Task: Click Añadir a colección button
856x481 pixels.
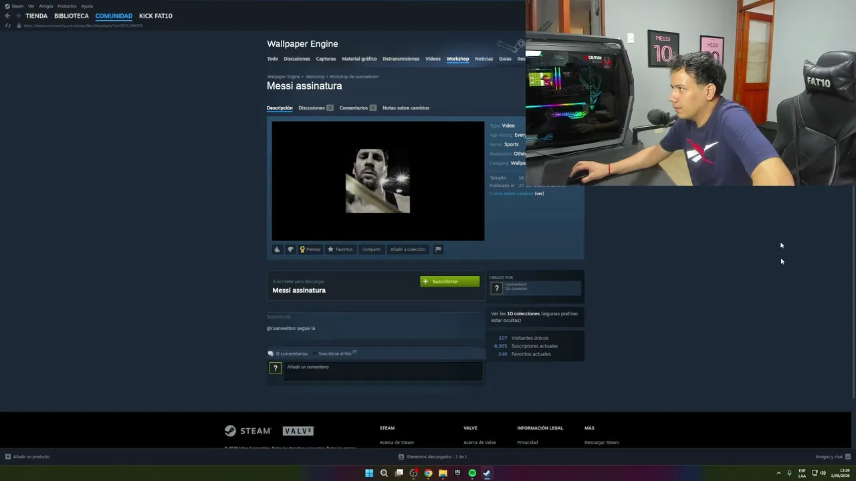Action: pyautogui.click(x=408, y=249)
